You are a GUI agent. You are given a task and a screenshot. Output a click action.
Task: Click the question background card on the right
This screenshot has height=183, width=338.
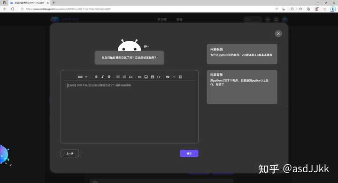(x=242, y=87)
